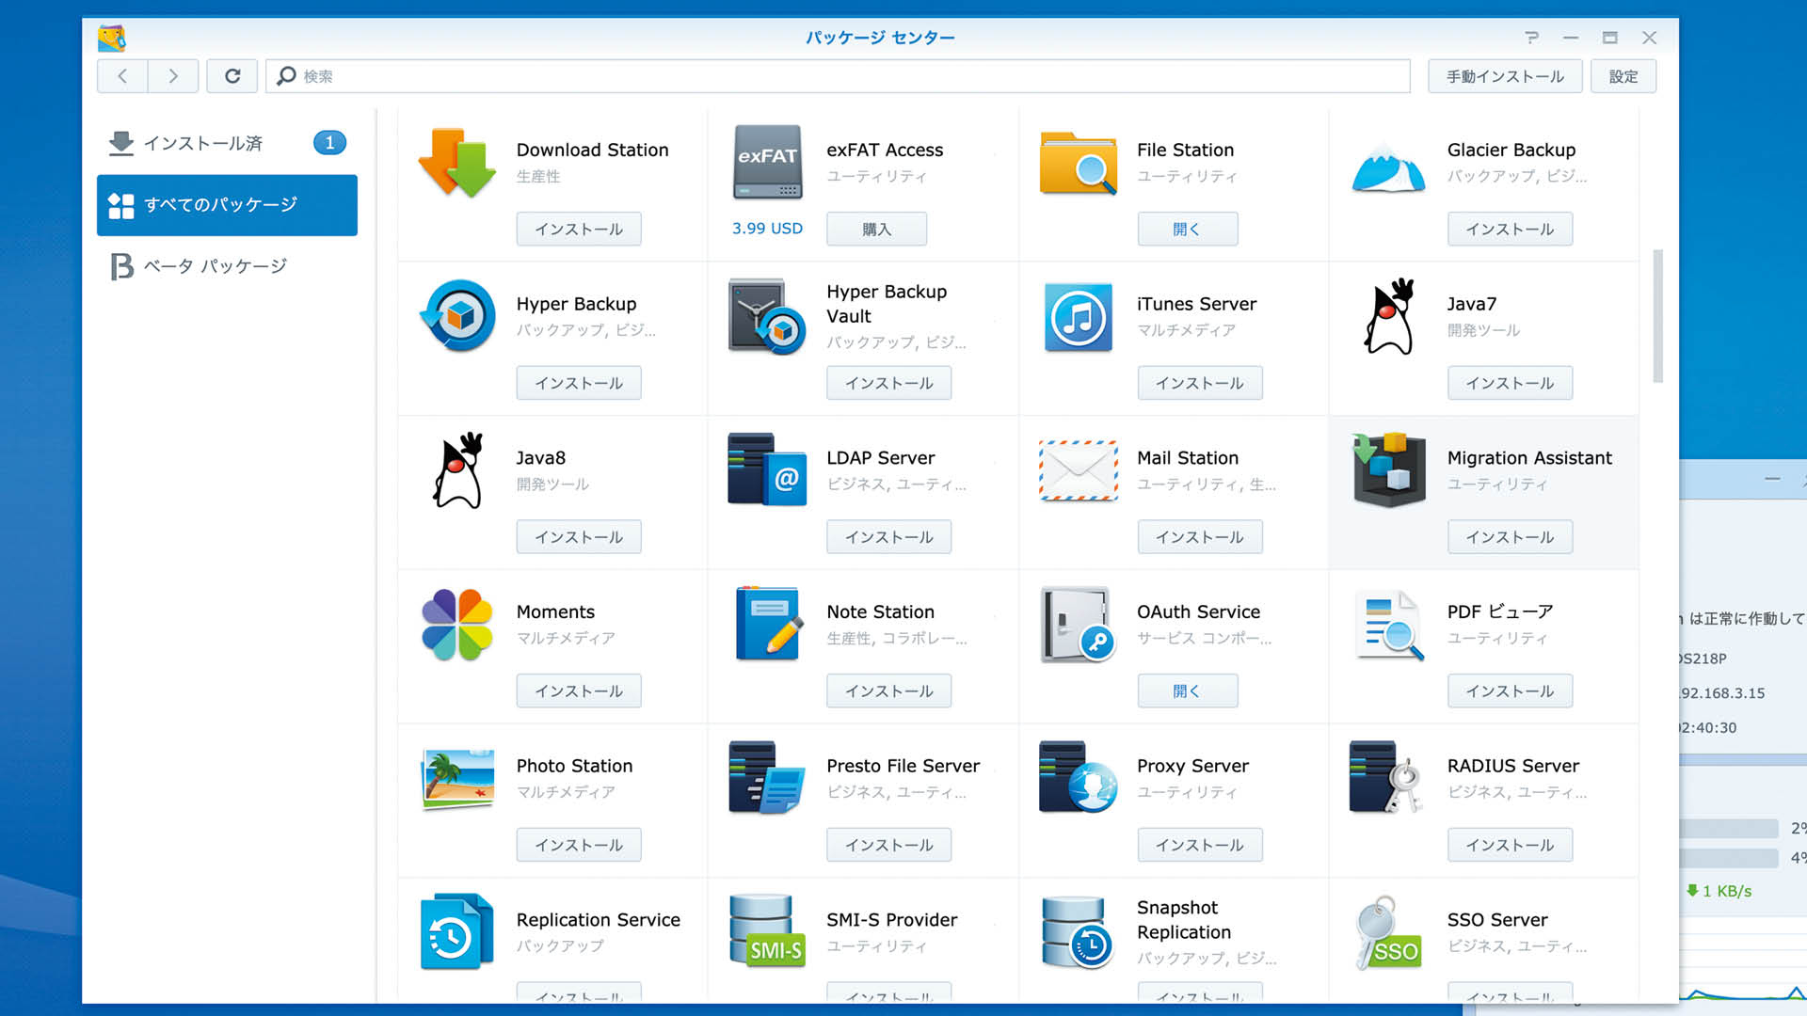The width and height of the screenshot is (1807, 1016).
Task: Click the iTunes Server music icon
Action: [1079, 317]
